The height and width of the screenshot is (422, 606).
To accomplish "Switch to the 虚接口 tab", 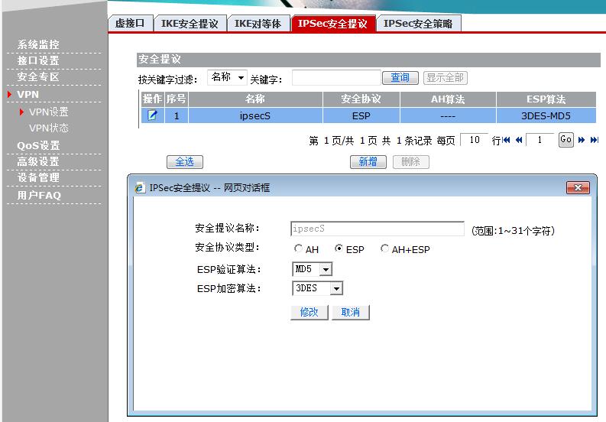I will coord(130,23).
